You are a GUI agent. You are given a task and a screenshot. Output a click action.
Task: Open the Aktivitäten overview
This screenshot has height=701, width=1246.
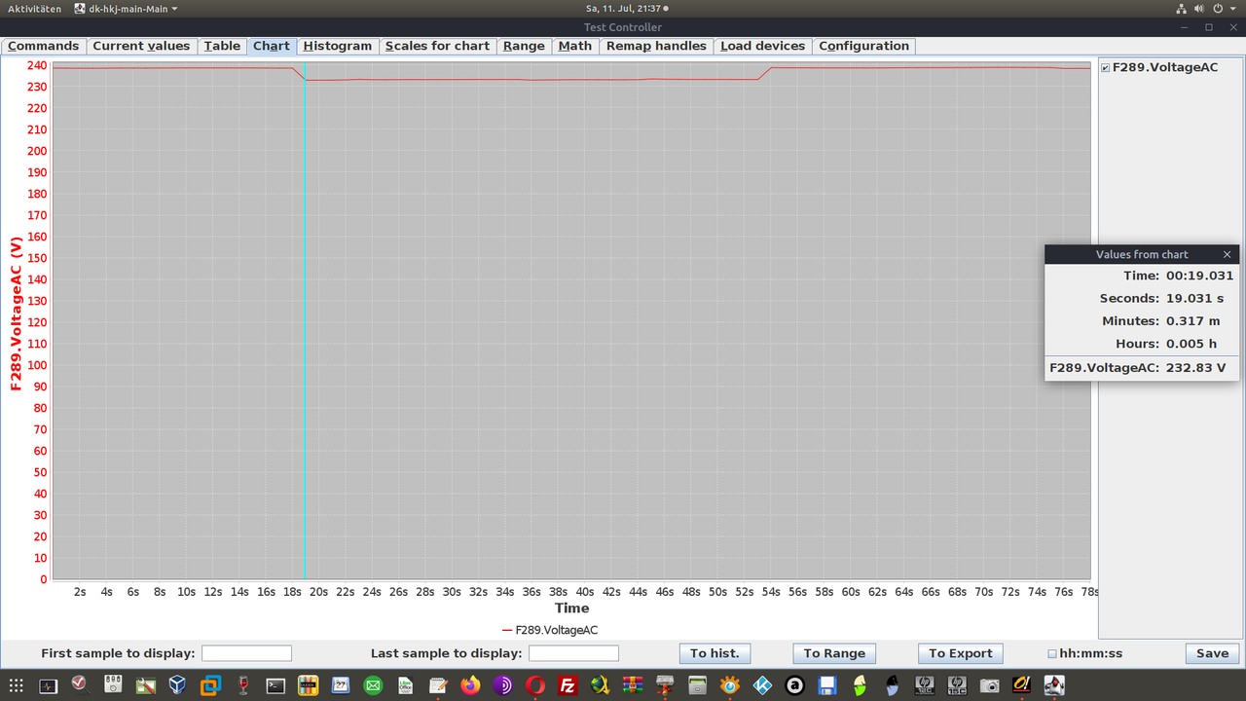pyautogui.click(x=34, y=8)
